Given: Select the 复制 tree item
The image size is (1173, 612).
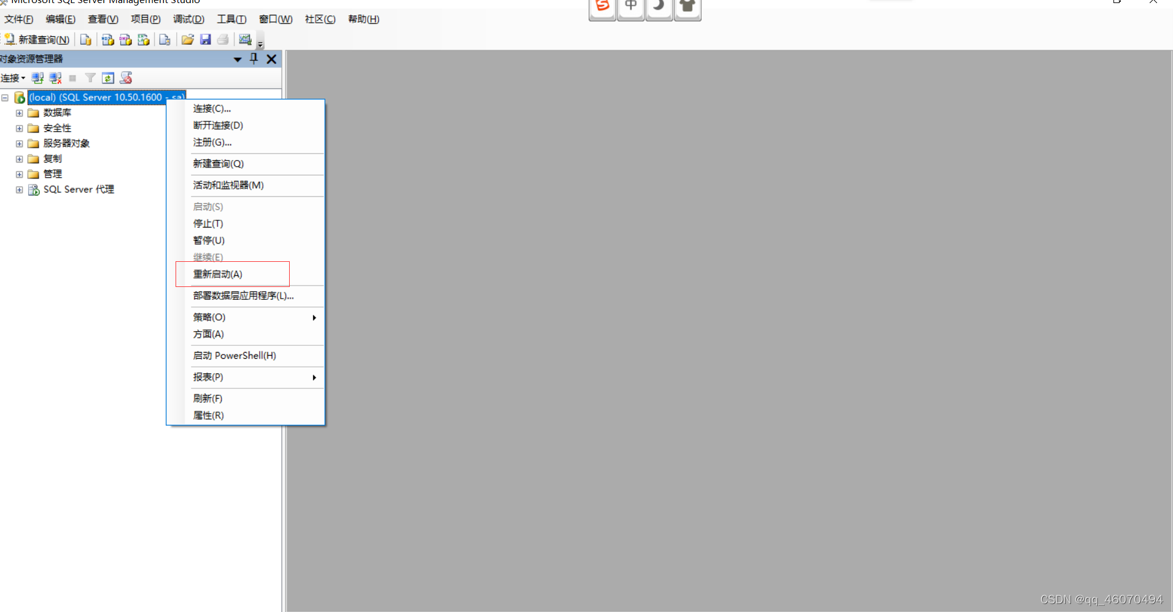Looking at the screenshot, I should (x=52, y=159).
